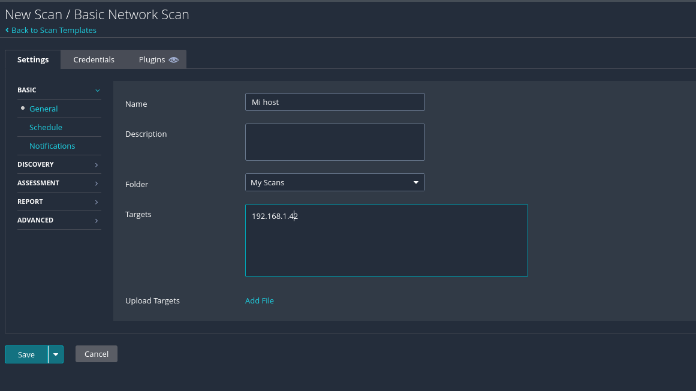Click into the Name field containing Mi host
The image size is (696, 391).
pos(335,102)
